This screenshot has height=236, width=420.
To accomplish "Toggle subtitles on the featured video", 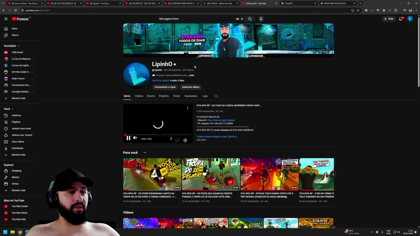I will click(x=177, y=140).
